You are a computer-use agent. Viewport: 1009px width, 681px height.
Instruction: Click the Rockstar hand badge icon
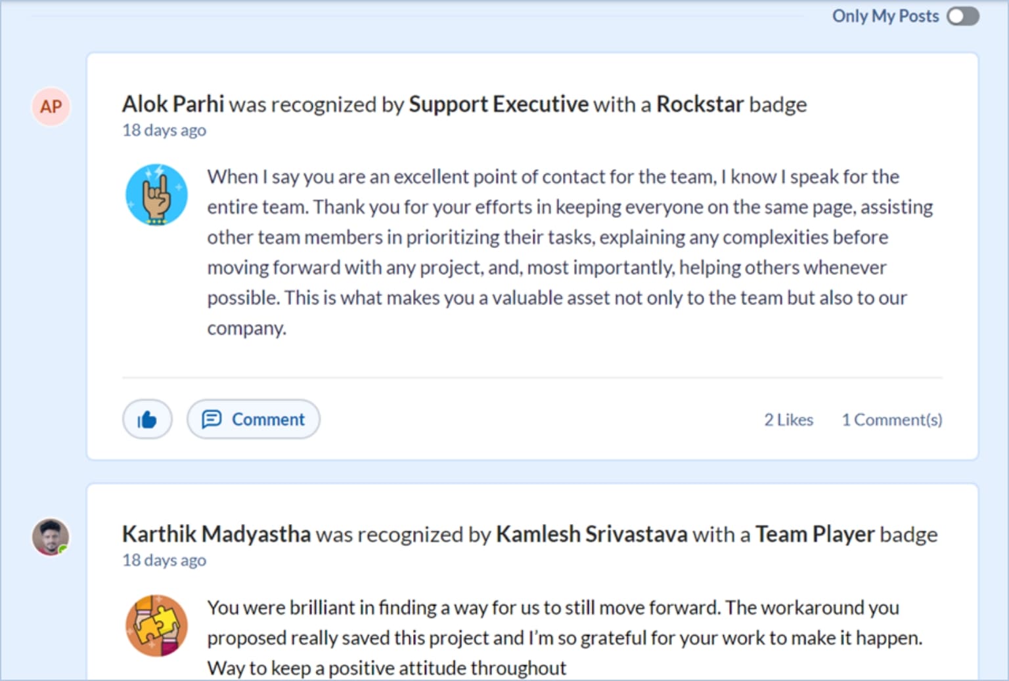[156, 195]
